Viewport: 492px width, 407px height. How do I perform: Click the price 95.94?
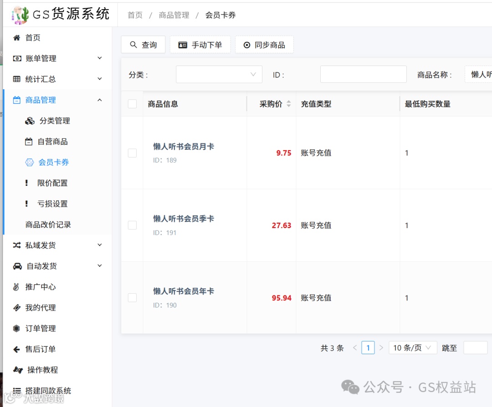click(x=282, y=298)
